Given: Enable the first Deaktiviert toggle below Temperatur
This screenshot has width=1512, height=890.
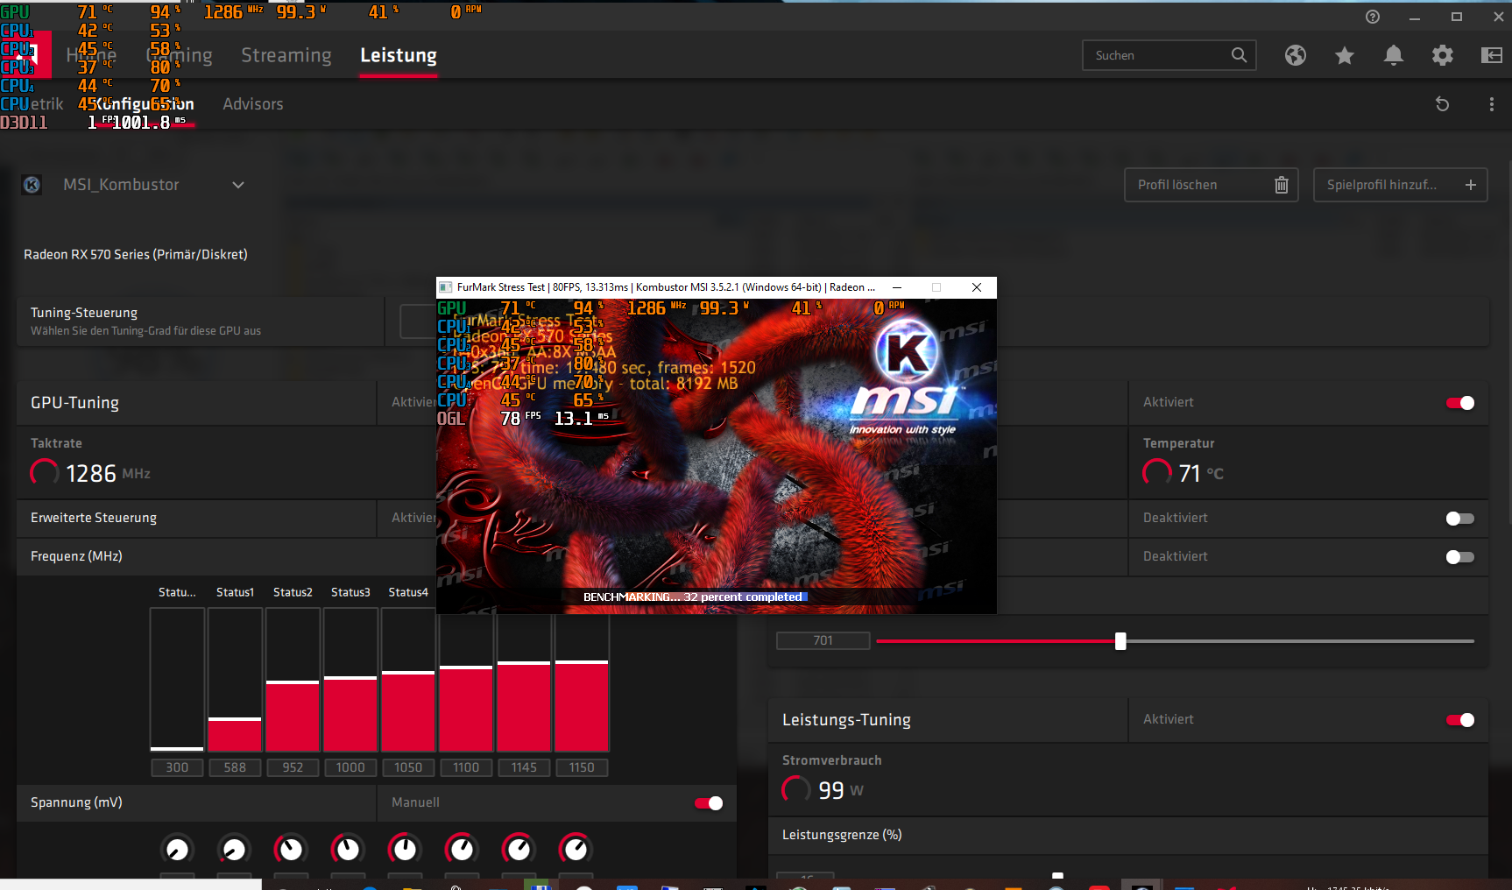Looking at the screenshot, I should 1460,519.
